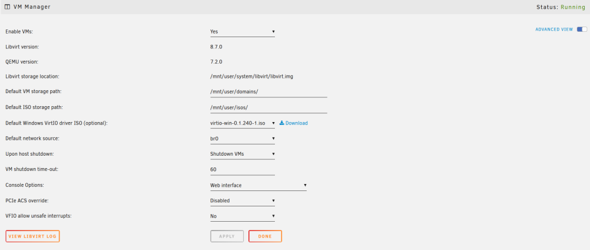Toggle the Advanced View switch

tap(582, 29)
